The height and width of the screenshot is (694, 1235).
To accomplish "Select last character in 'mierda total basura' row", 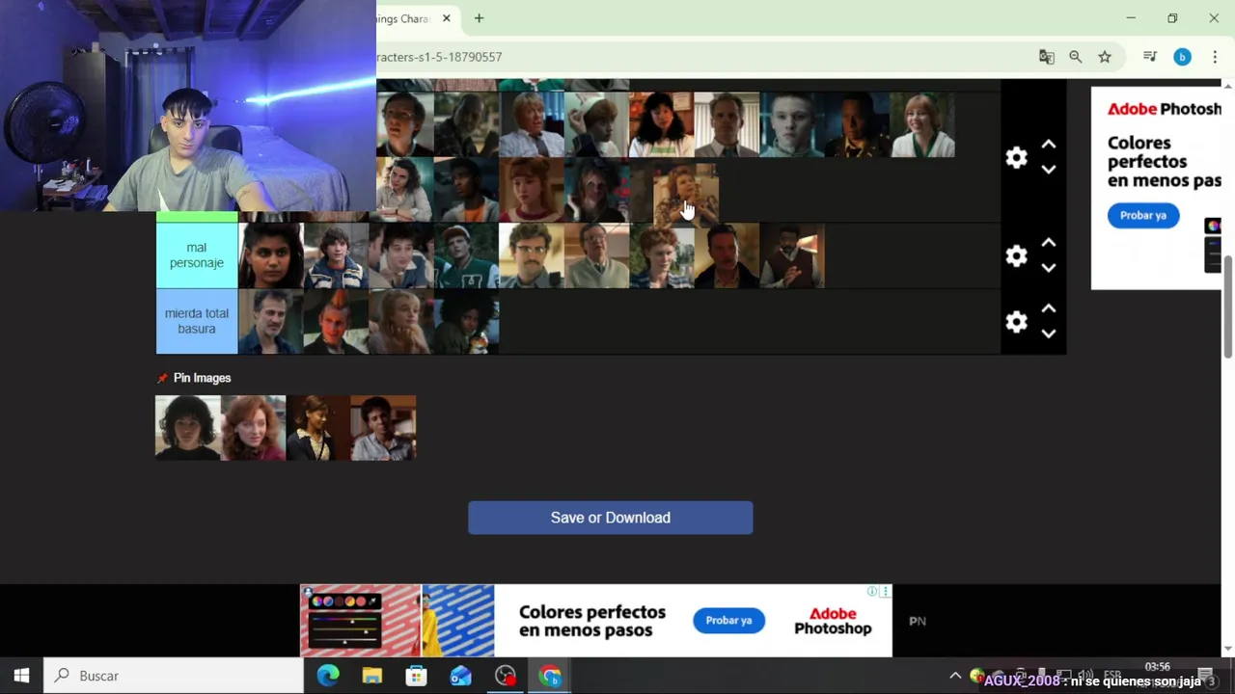I will pos(467,321).
